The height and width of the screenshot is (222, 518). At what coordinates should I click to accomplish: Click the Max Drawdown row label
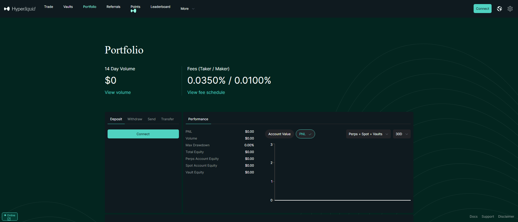[x=197, y=145]
